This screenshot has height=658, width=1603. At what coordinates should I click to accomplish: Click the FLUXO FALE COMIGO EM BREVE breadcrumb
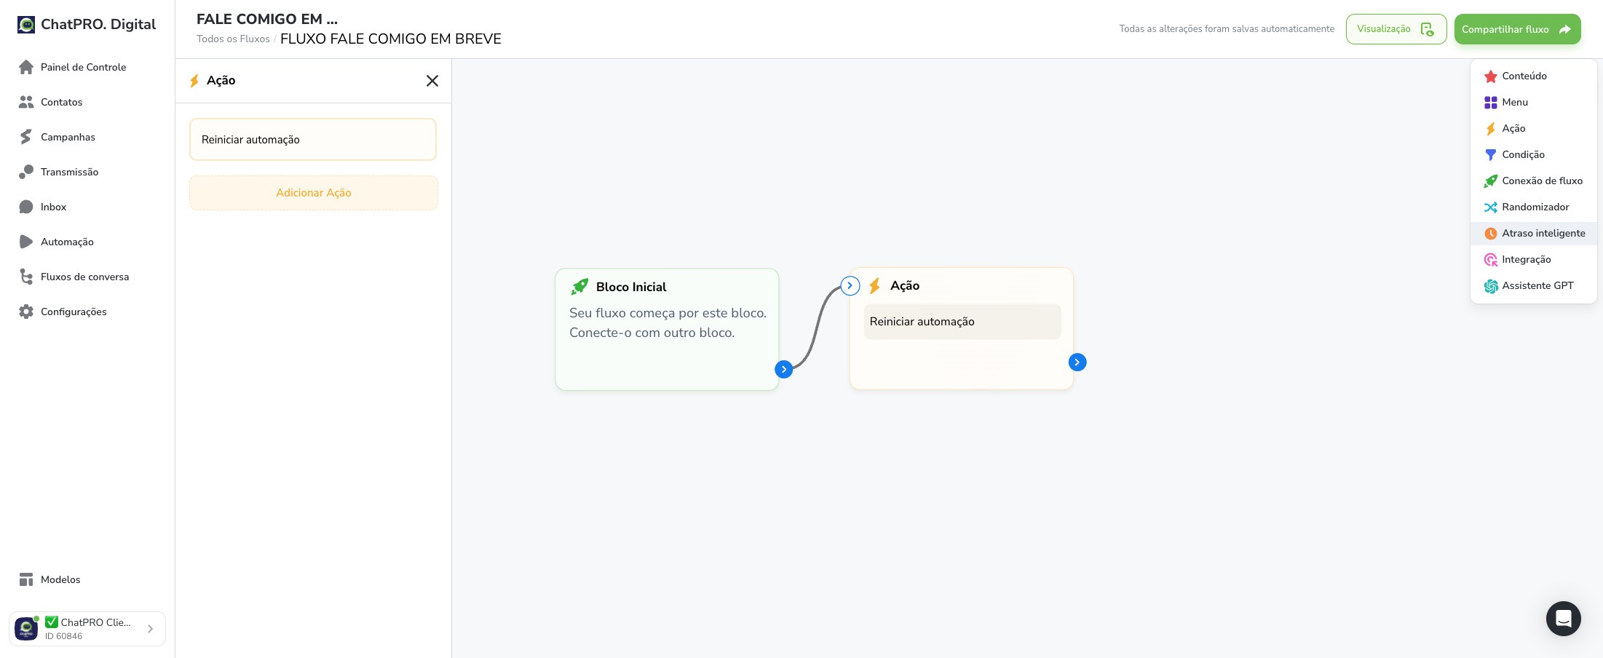click(x=391, y=39)
